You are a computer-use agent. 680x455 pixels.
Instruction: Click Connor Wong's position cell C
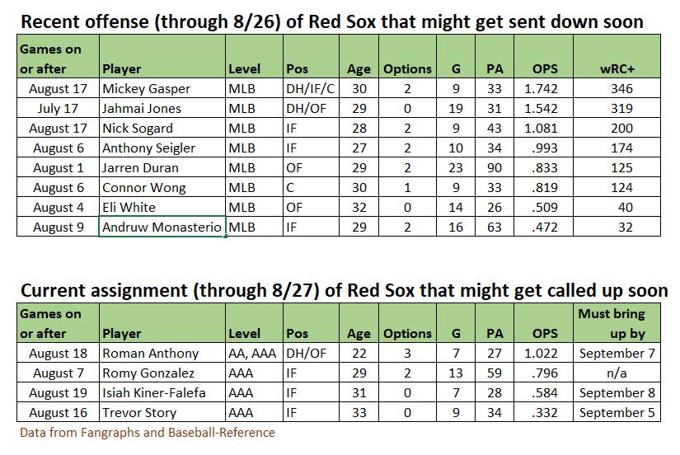click(x=311, y=187)
